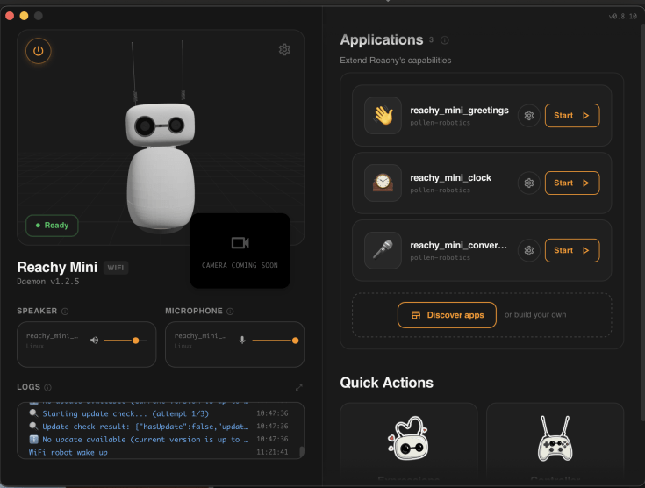Viewport: 645px width, 488px height.
Task: Click the clock app icon
Action: click(x=383, y=183)
